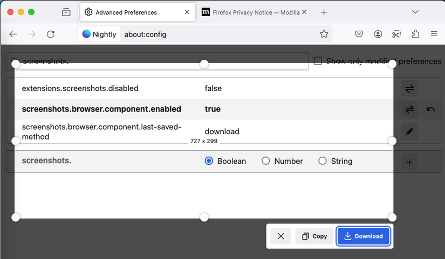Expand the list all tabs chevron
This screenshot has width=445, height=259.
click(415, 12)
